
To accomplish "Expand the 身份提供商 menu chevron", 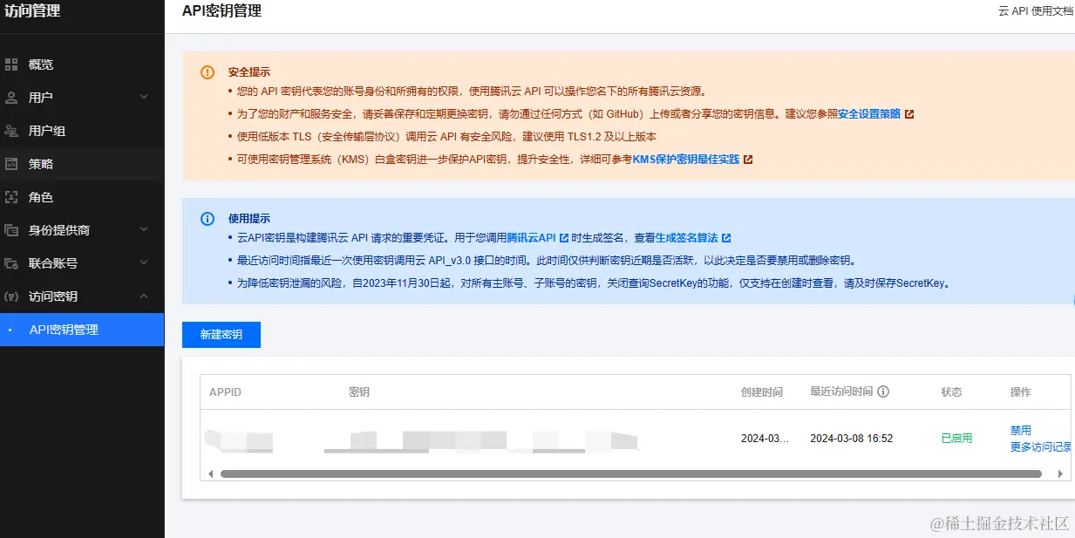I will [144, 230].
